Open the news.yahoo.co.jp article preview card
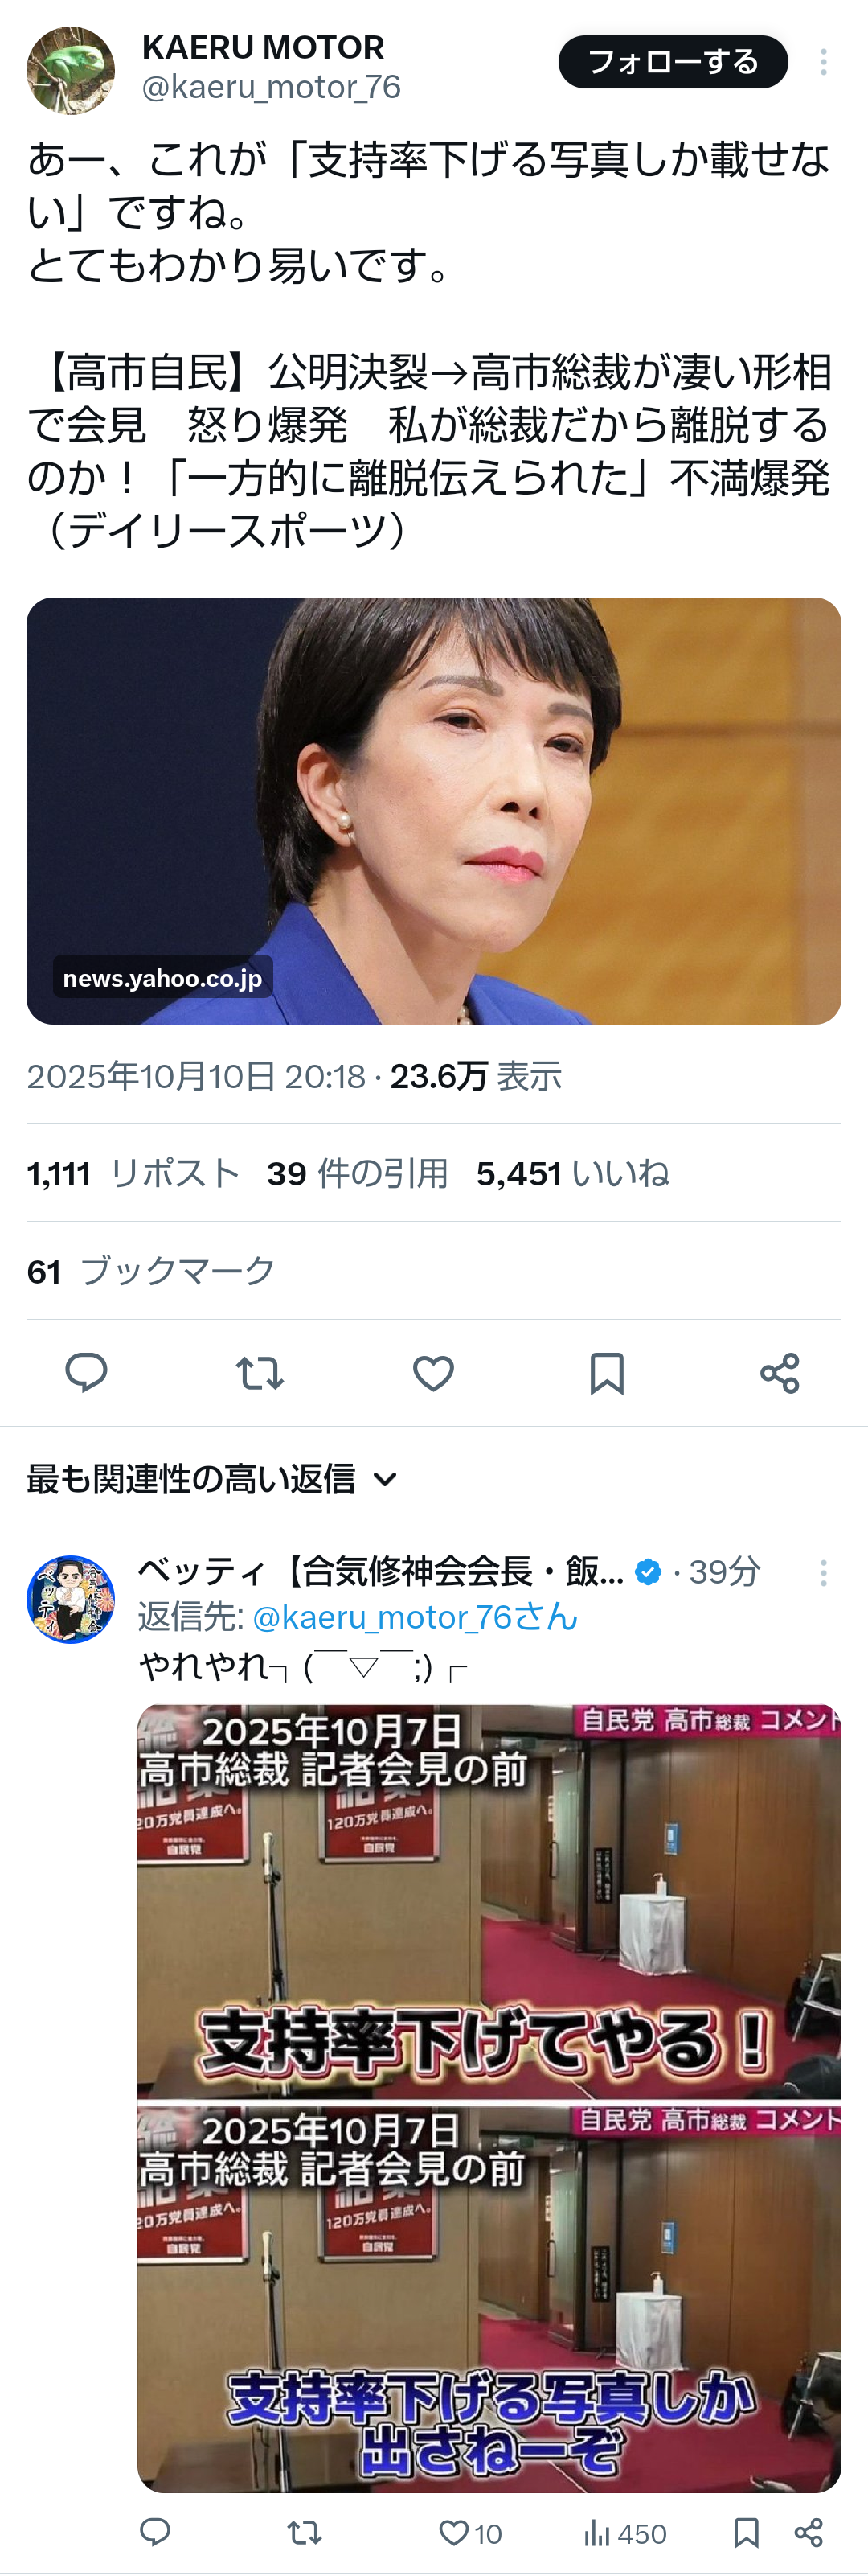Screen dimensions: 868x2576 click(433, 810)
